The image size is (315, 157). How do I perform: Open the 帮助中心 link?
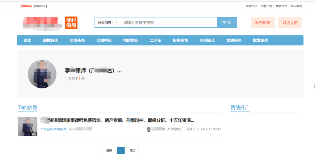click(x=251, y=6)
